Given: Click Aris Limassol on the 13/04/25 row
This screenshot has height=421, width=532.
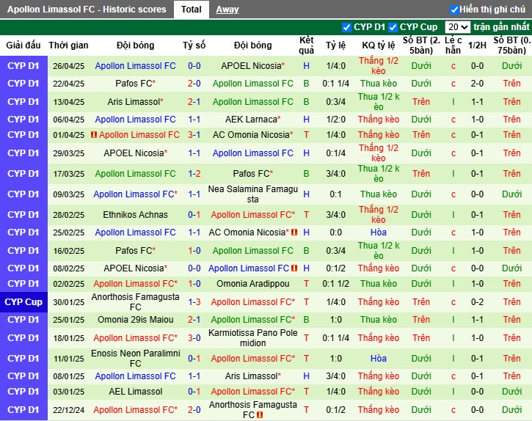Looking at the screenshot, I should pos(135,102).
